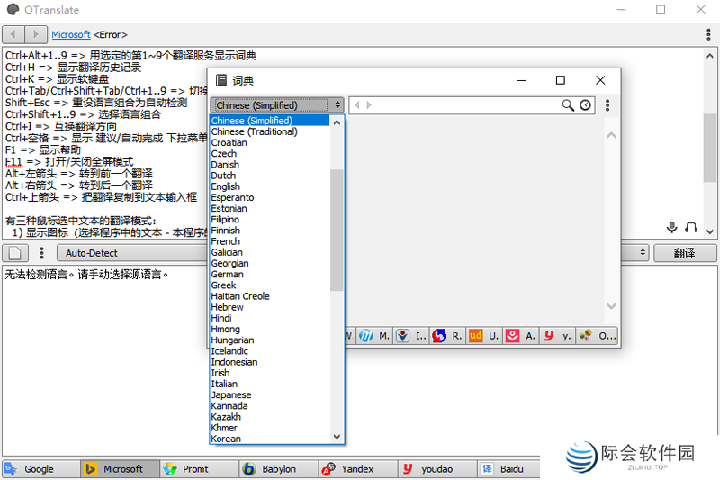
Task: Switch to the 'ud U.' Urban Dictionary tab
Action: point(485,336)
